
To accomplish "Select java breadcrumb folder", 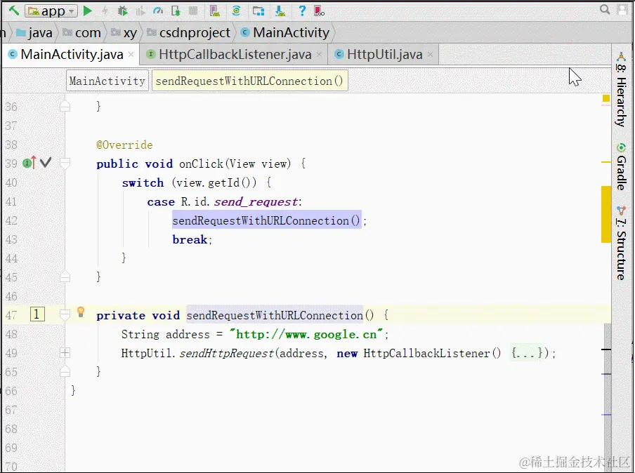I will 34,32.
